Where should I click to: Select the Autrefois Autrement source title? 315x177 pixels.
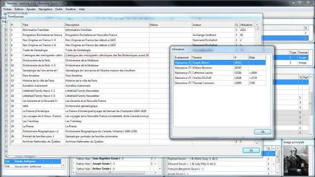35,86
